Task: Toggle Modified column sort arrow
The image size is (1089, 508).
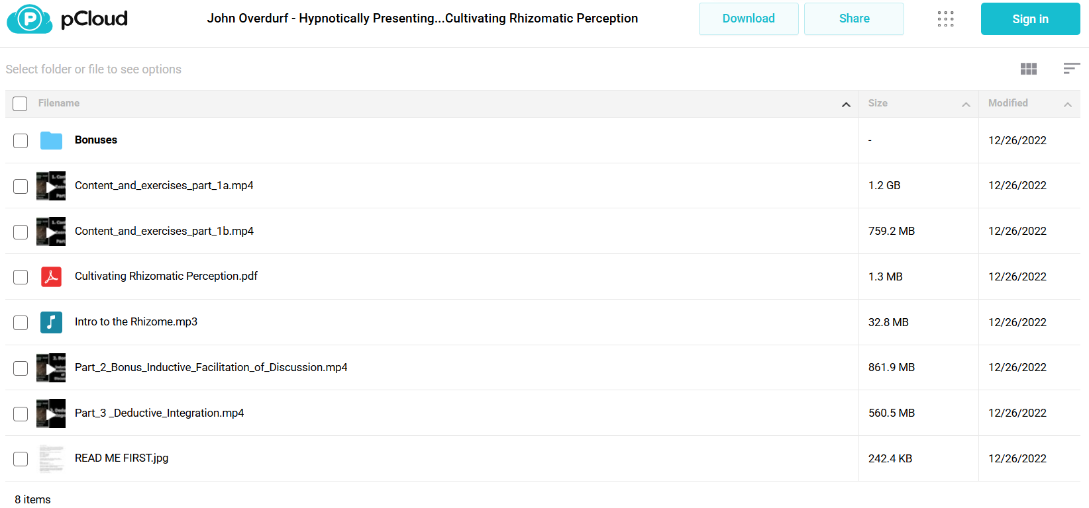Action: click(1068, 105)
